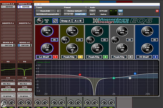Viewport: 163px width, 108px height.
Task: Open the first track's no group dropdown
Action: click(x=8, y=96)
